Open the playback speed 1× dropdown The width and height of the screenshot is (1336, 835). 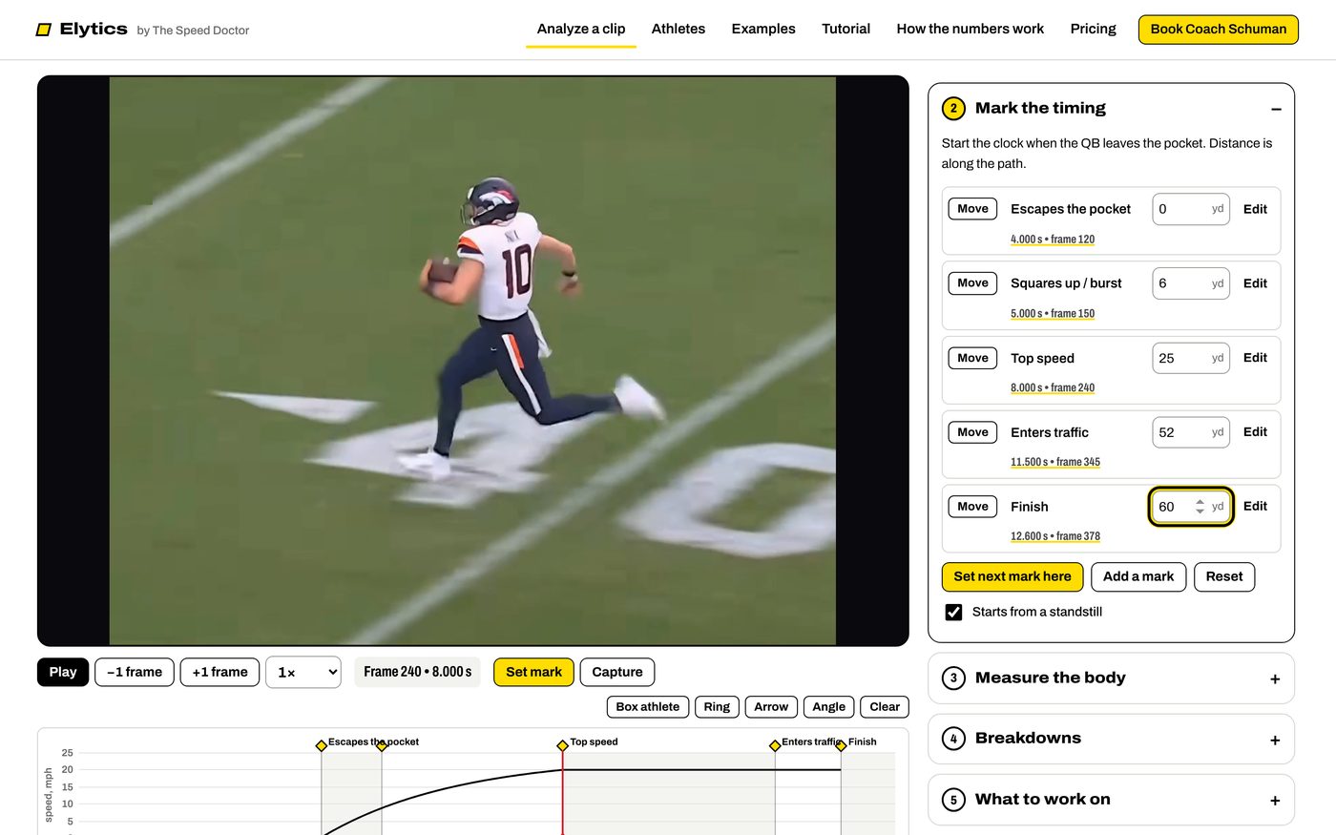303,672
